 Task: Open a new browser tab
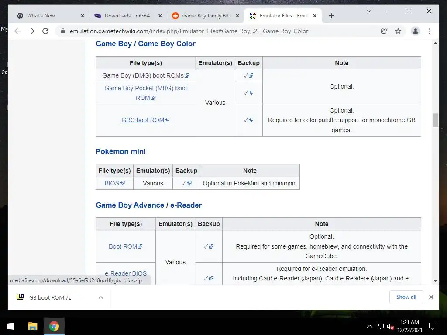[331, 16]
